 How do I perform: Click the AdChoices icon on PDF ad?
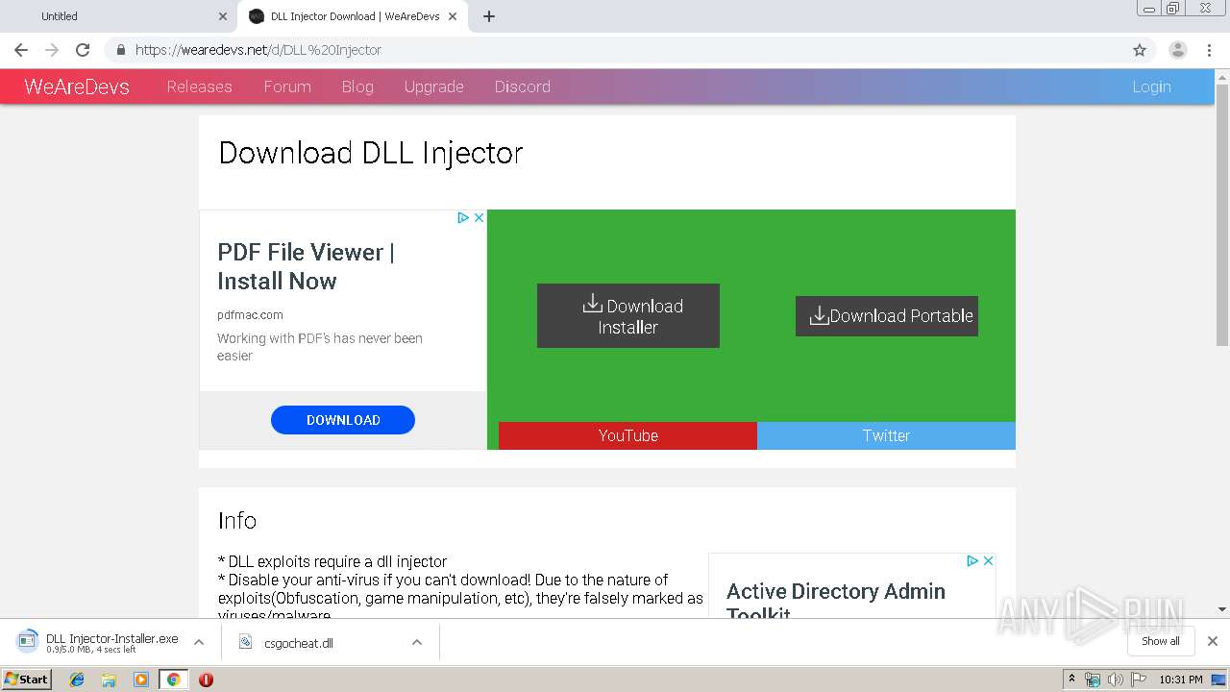pos(463,218)
